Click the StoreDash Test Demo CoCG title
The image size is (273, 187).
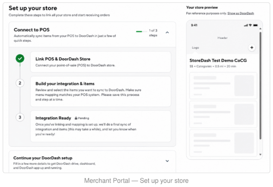tap(218, 61)
